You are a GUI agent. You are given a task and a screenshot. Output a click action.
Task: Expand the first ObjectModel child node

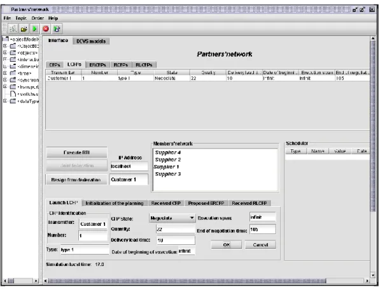(5, 46)
